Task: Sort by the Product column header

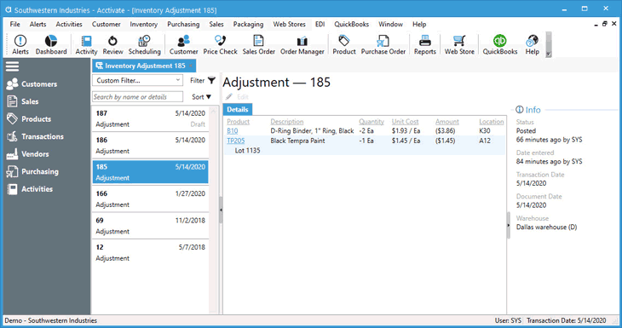Action: click(x=238, y=122)
